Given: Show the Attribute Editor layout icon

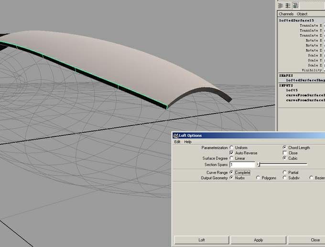Looking at the screenshot, I should pyautogui.click(x=281, y=6).
